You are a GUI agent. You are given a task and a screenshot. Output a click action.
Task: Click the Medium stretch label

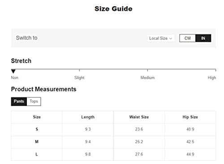tap(147, 78)
